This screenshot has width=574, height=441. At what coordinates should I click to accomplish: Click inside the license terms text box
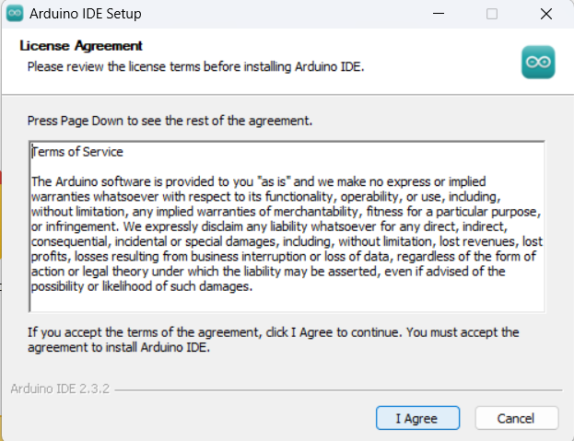click(x=286, y=227)
